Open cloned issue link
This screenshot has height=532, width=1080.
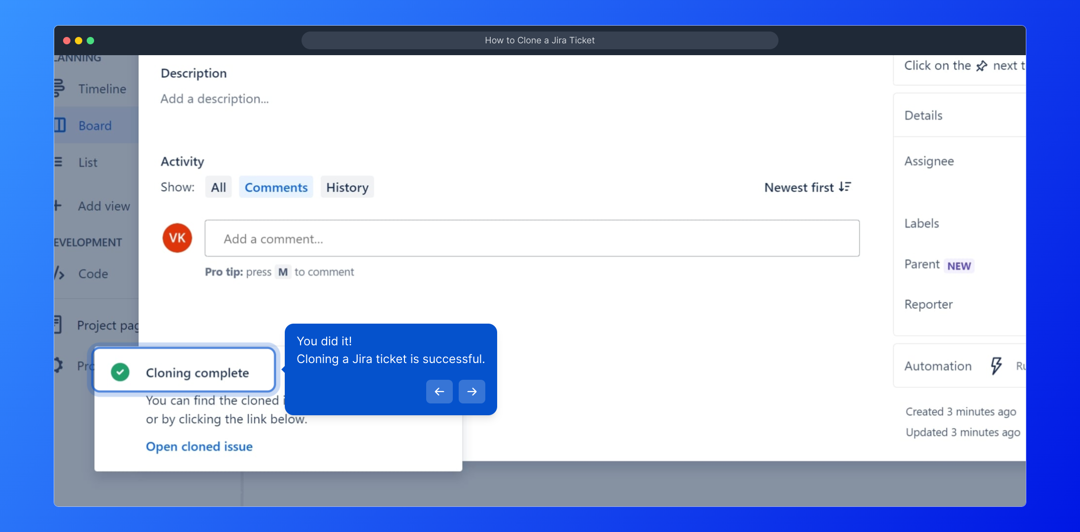tap(199, 446)
